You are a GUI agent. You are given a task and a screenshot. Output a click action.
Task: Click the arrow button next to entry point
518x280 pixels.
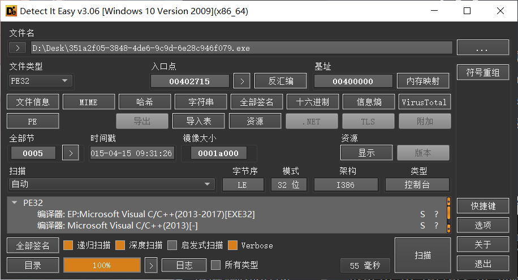pos(242,81)
